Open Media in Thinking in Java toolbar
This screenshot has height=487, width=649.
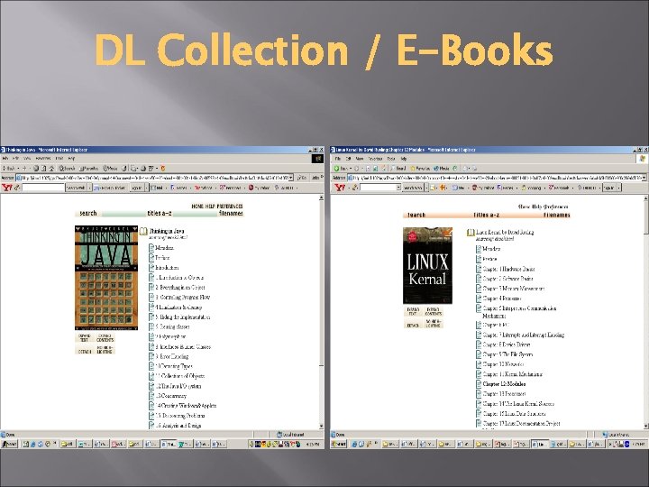point(110,168)
